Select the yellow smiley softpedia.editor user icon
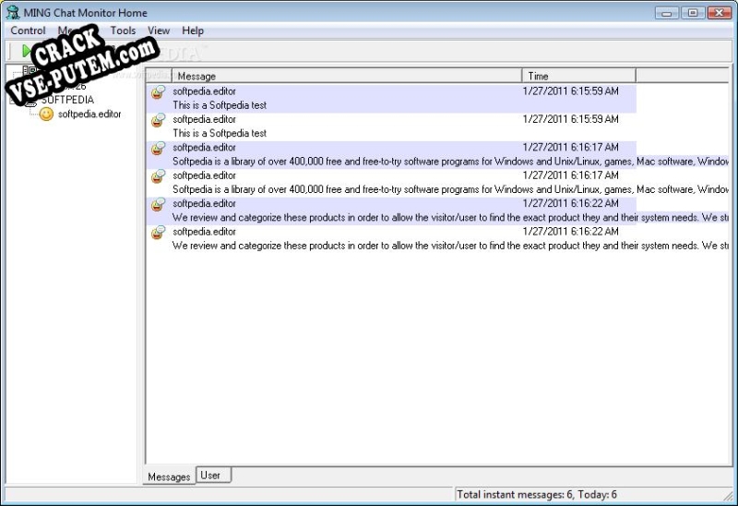Image resolution: width=738 pixels, height=506 pixels. point(46,114)
